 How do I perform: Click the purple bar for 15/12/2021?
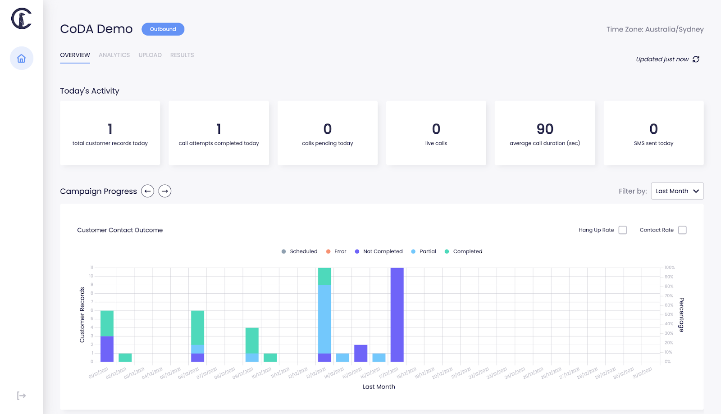point(360,353)
